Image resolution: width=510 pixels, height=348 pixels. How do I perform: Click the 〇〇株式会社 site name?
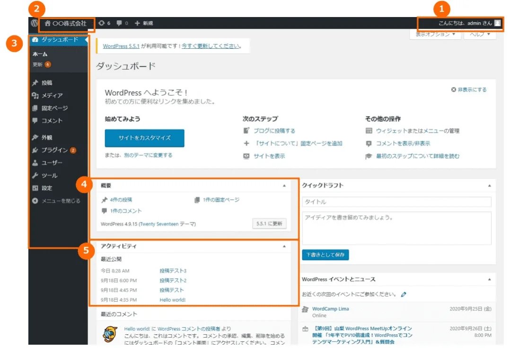pyautogui.click(x=70, y=23)
